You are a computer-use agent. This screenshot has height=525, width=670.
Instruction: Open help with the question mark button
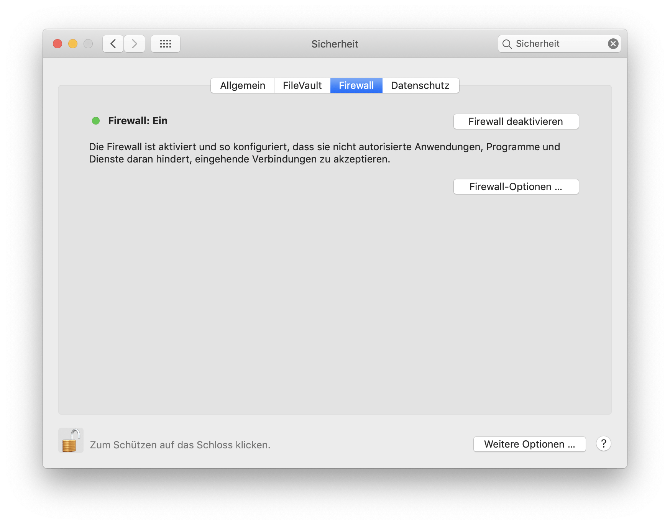coord(603,444)
